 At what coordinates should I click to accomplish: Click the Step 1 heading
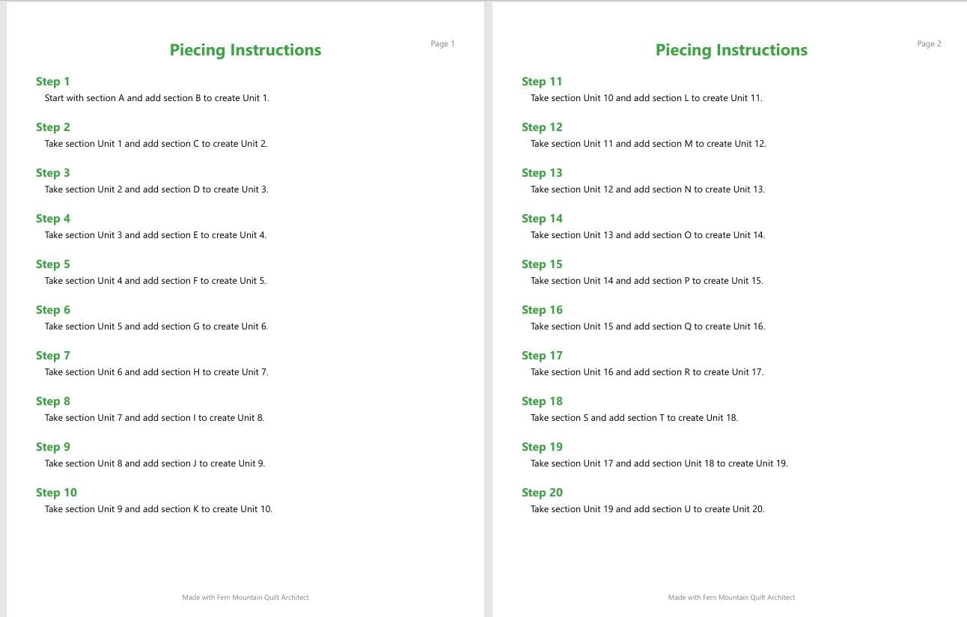[x=52, y=82]
